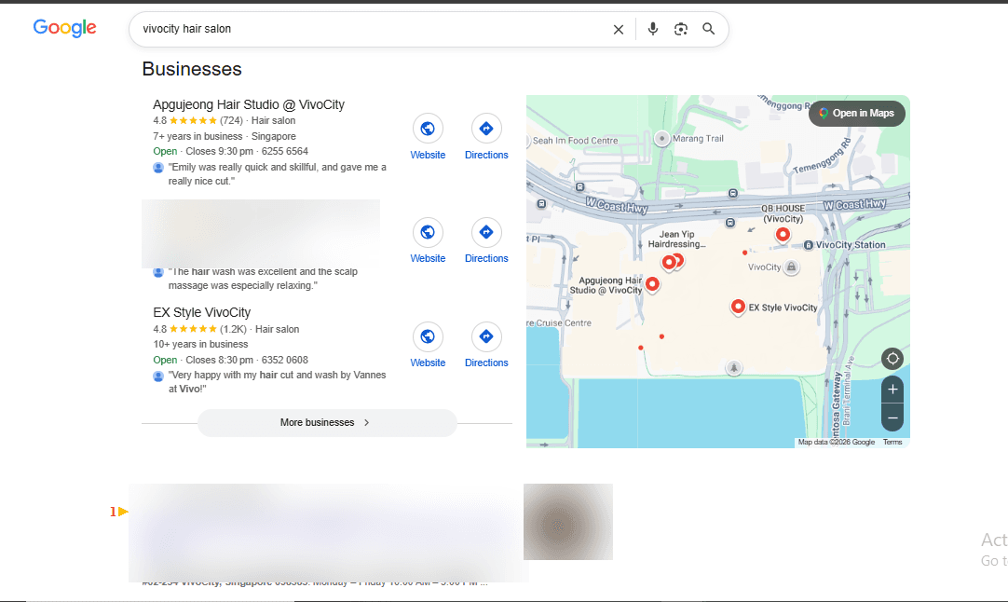
Task: Open EX Style VivoCity listing
Action: [x=202, y=312]
